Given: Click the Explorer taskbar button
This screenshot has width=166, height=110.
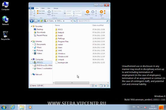Looking at the screenshot, I should coord(22,107).
